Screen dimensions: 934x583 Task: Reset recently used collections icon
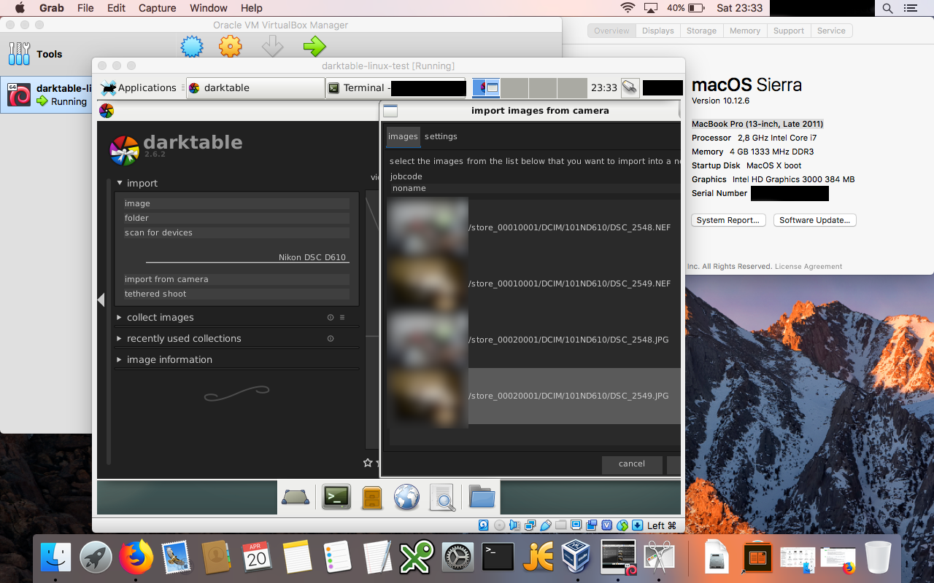point(331,339)
